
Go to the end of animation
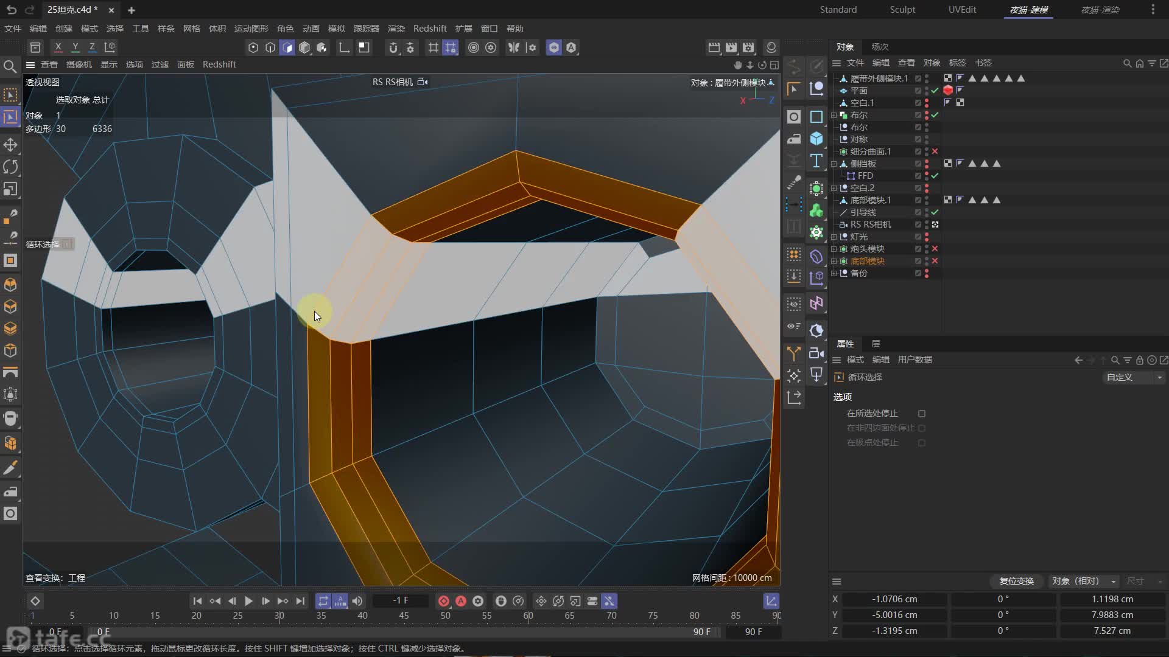coord(300,601)
